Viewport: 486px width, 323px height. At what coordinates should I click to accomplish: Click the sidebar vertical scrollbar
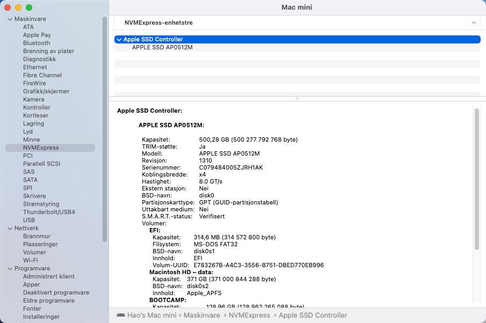(105, 129)
